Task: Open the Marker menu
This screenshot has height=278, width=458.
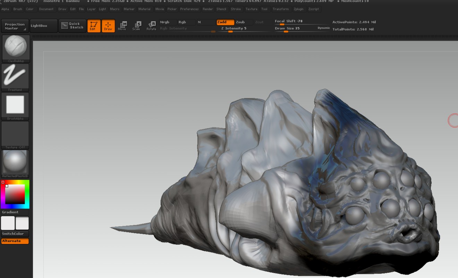Action: pyautogui.click(x=129, y=9)
